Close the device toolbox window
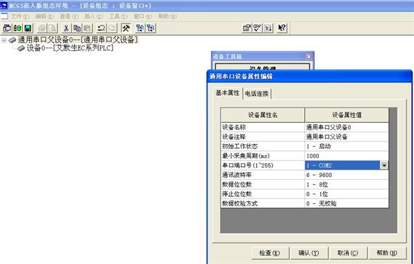This screenshot has height=264, width=414. point(308,57)
